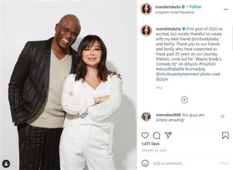The width and height of the screenshot is (233, 170).
Task: Show tagged people icon on photo
Action: pos(6,164)
